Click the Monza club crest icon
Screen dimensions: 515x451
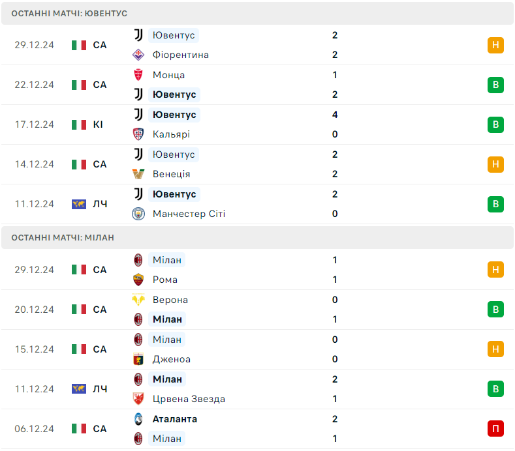click(x=138, y=75)
